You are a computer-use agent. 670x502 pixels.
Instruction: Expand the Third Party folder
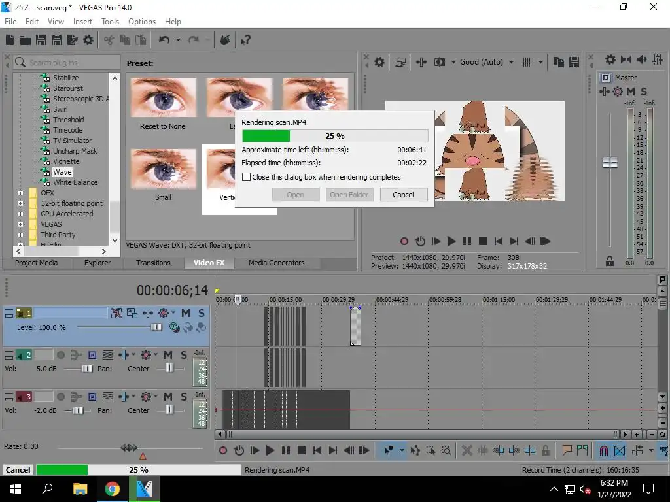20,235
